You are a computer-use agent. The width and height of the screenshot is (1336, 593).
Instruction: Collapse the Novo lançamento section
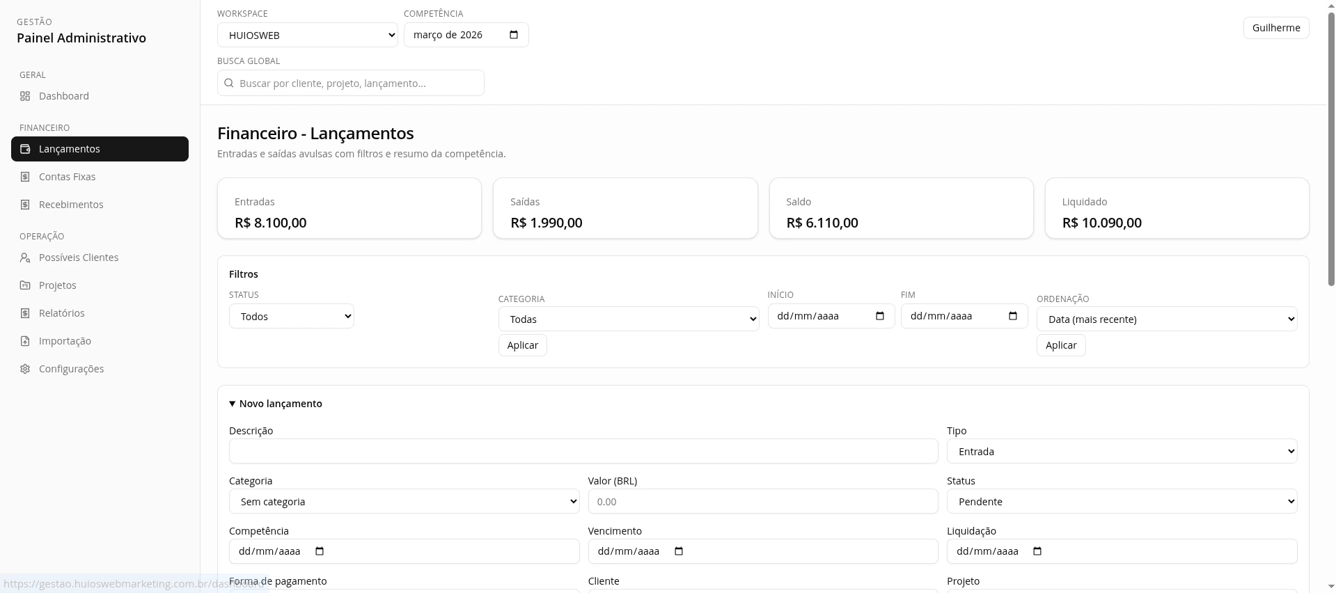click(x=276, y=404)
